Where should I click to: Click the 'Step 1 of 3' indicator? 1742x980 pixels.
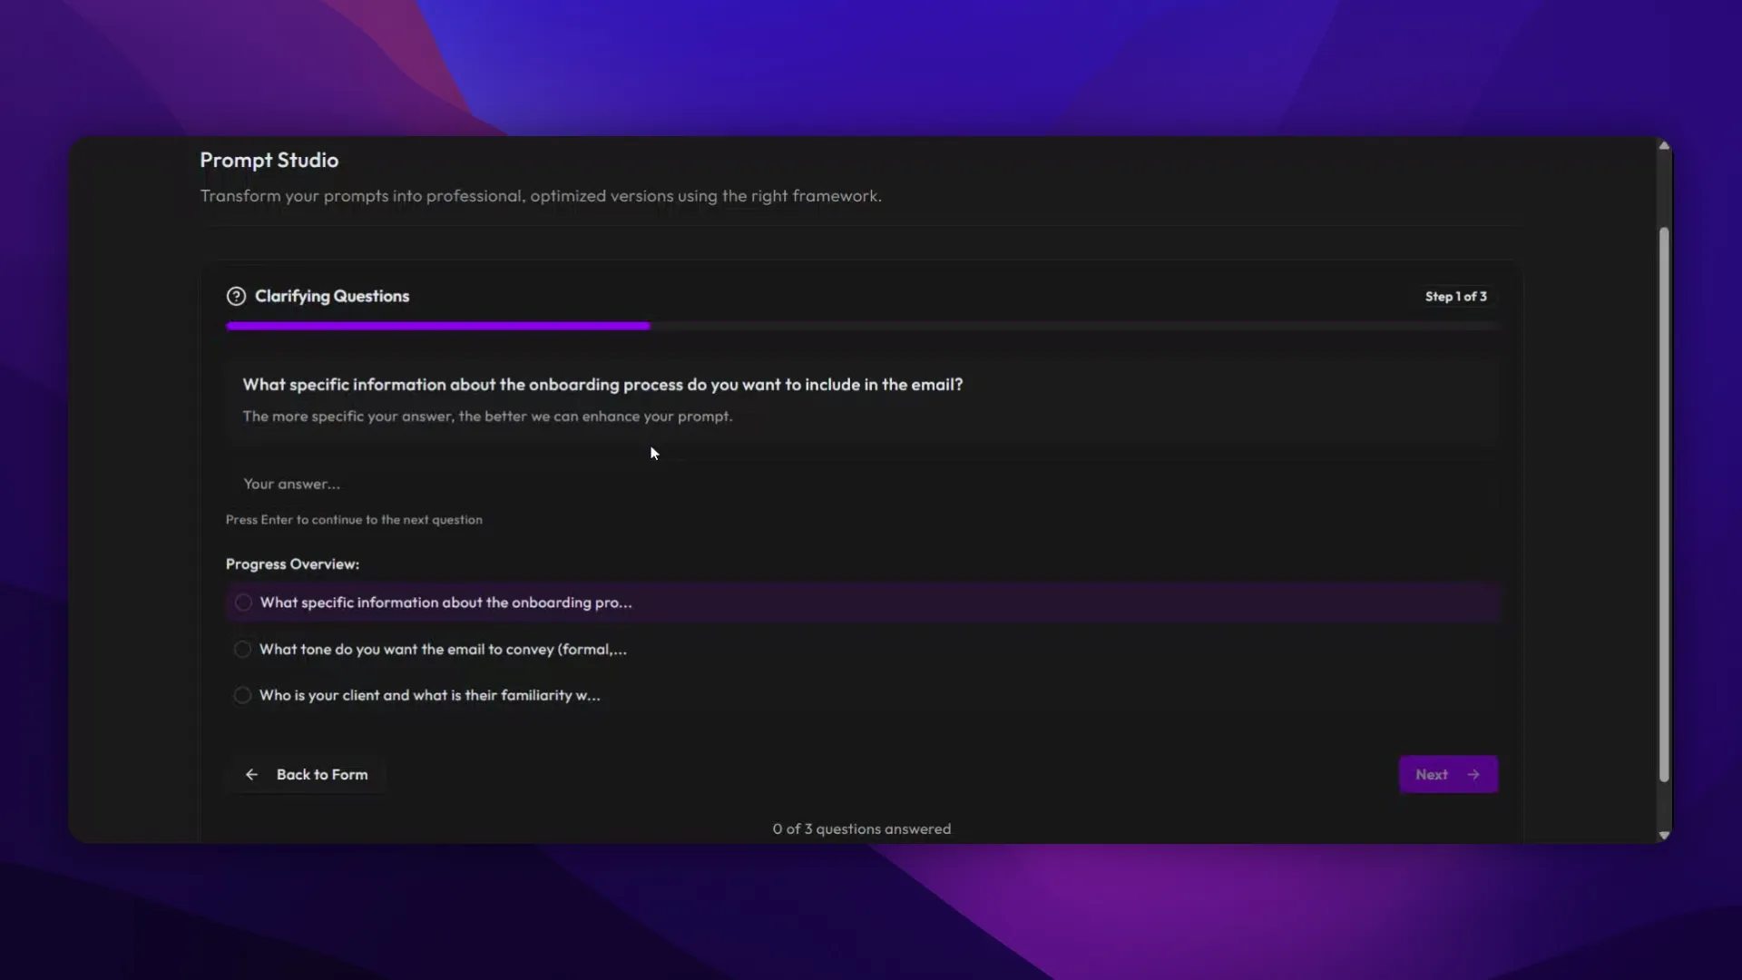1455,297
